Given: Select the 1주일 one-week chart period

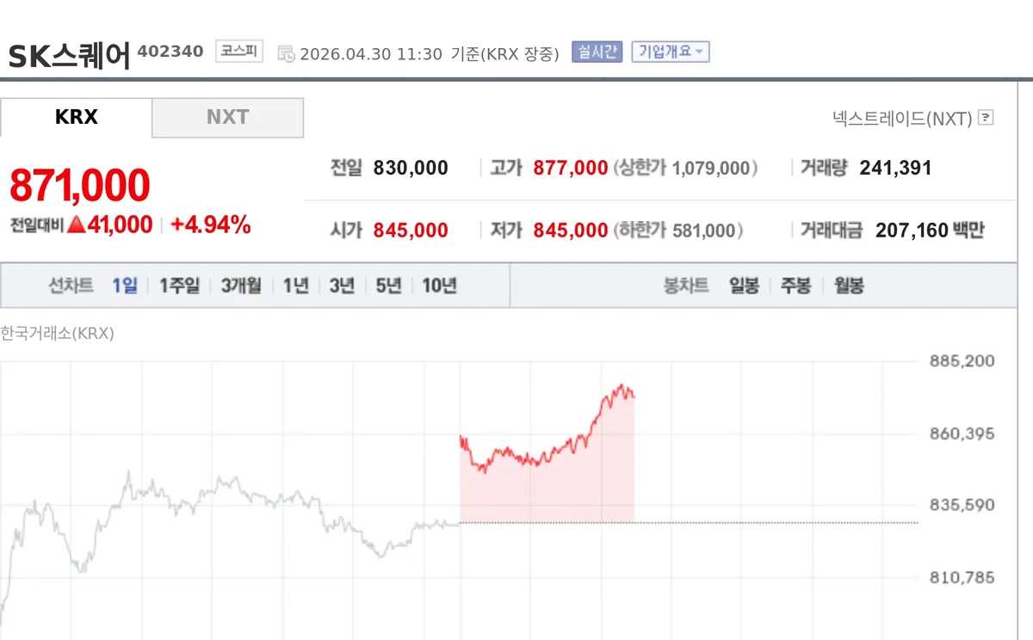Looking at the screenshot, I should 177,285.
